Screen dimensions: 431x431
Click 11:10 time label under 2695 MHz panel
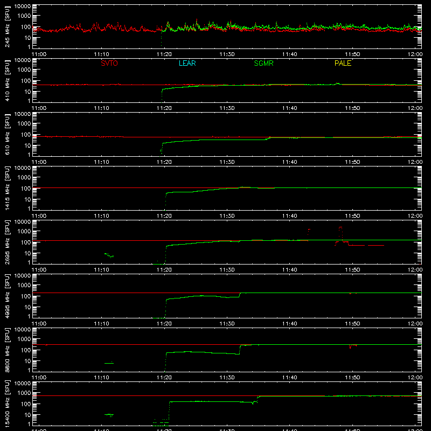tap(101, 270)
